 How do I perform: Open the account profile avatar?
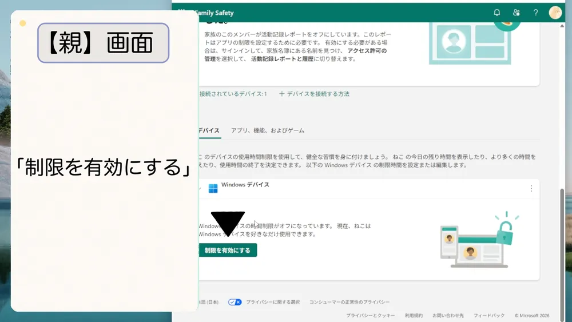pos(555,13)
